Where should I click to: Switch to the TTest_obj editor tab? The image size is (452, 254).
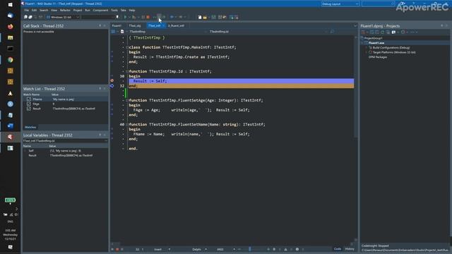click(135, 25)
